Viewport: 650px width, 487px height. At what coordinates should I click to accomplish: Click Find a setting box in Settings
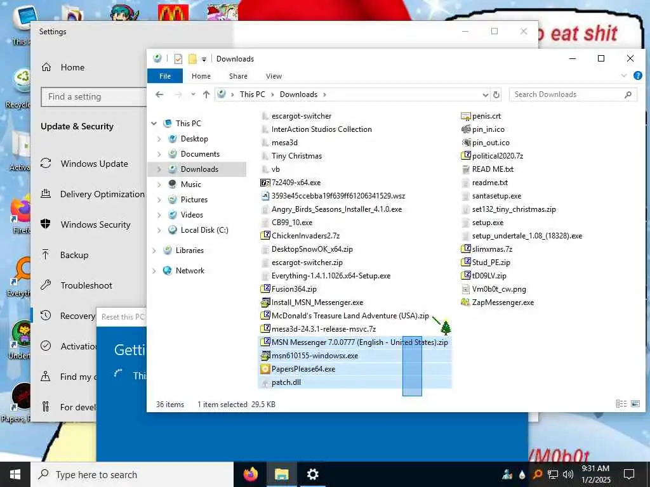(x=94, y=97)
